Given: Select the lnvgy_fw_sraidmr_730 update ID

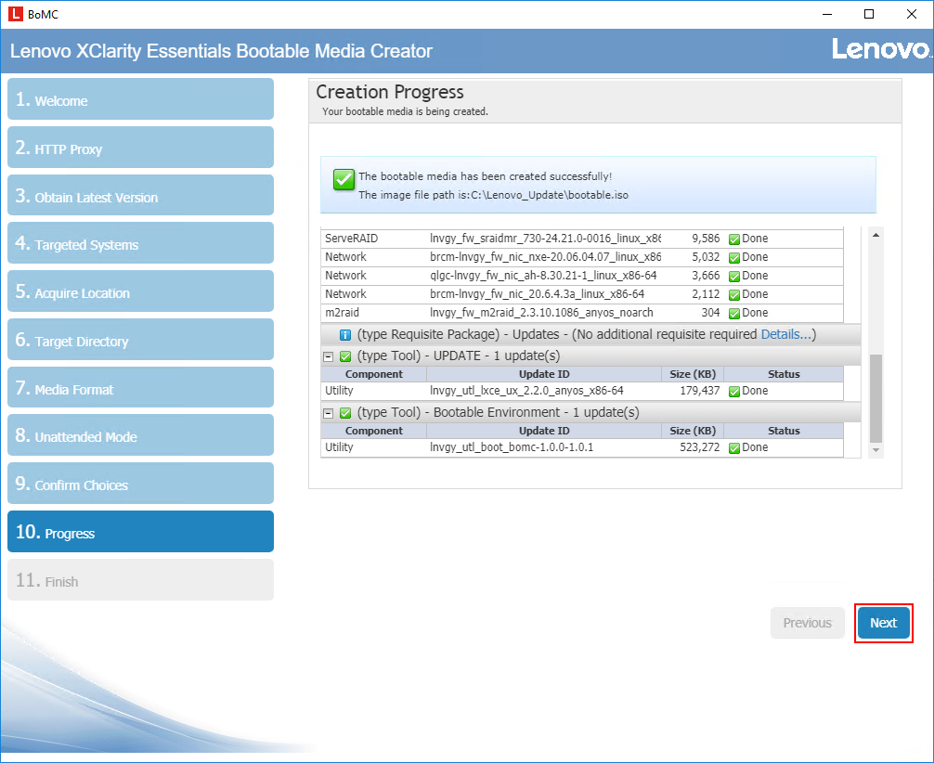Looking at the screenshot, I should [x=545, y=239].
